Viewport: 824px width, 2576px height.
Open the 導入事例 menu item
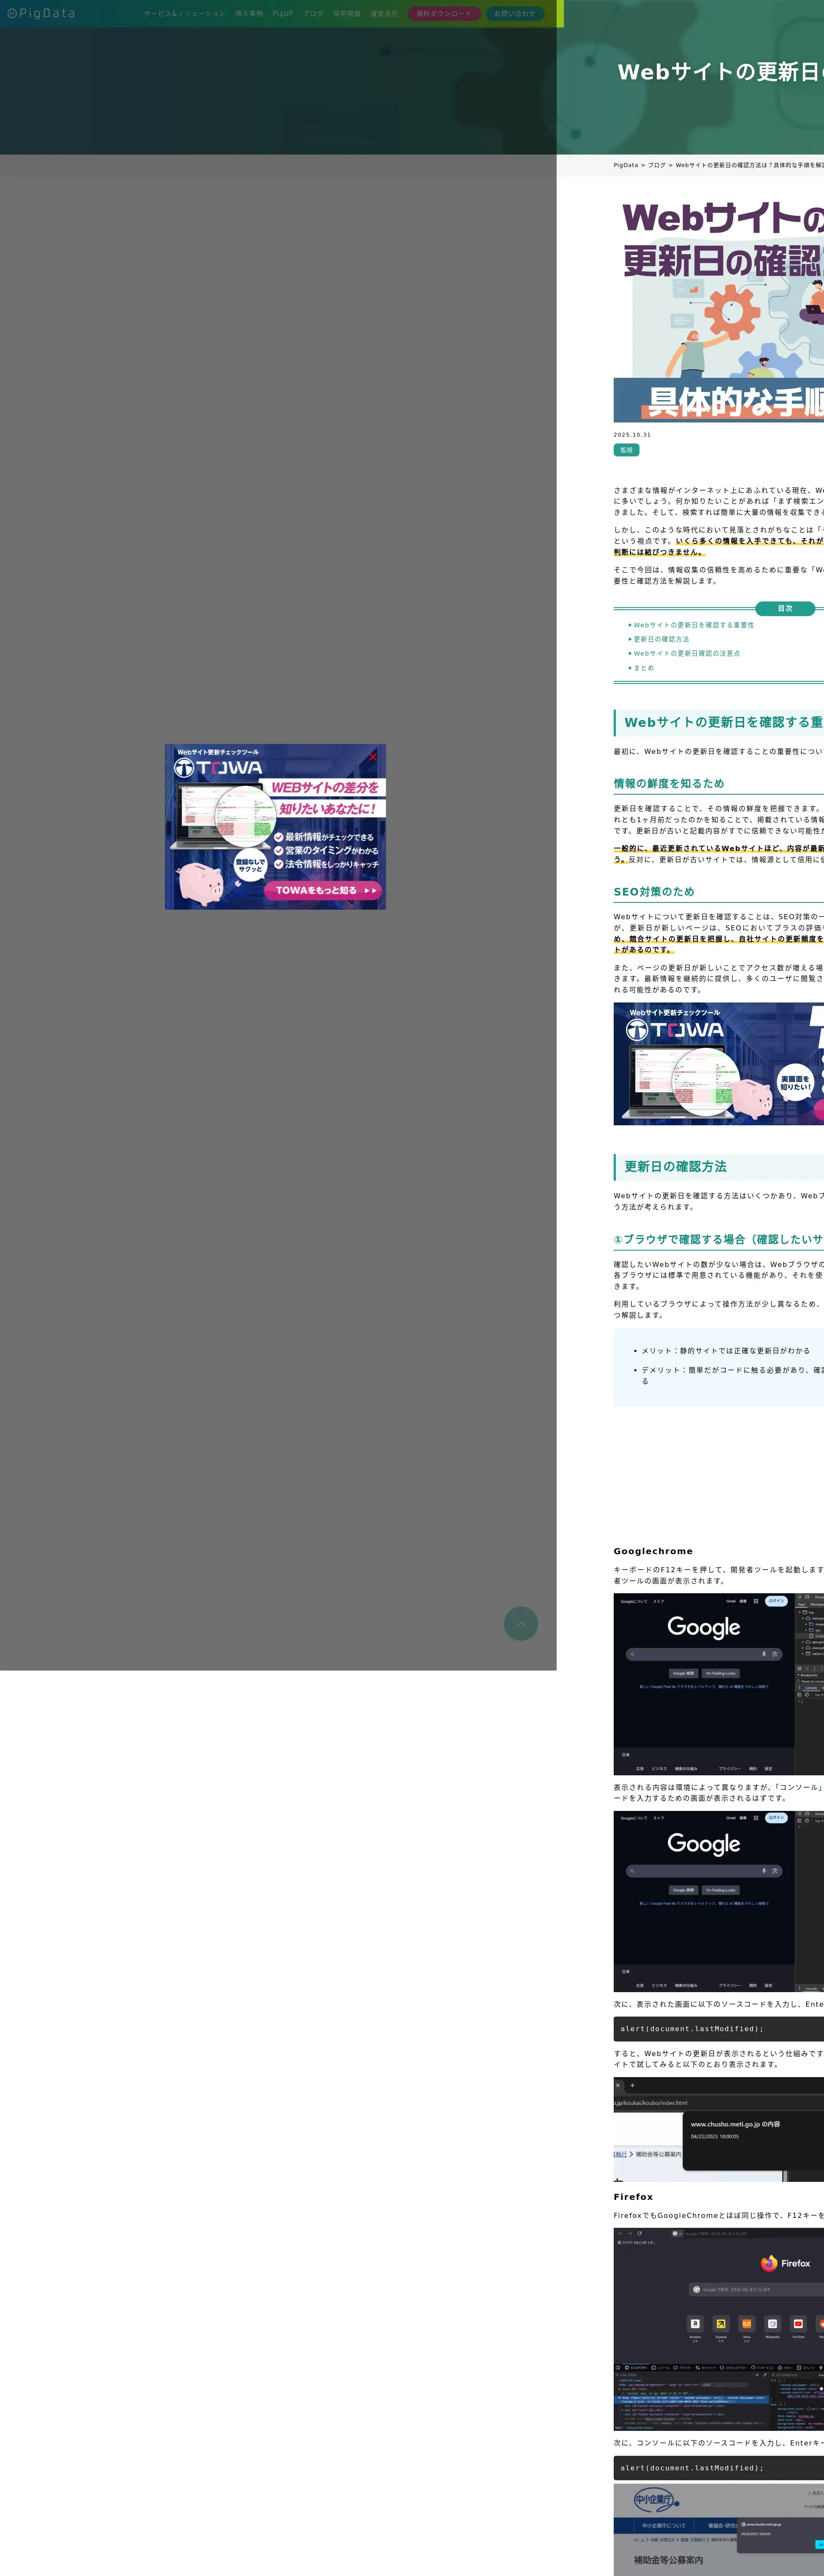coord(249,14)
